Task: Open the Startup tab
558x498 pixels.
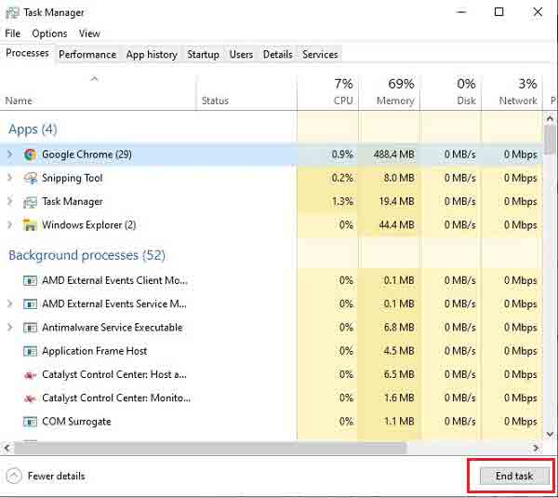Action: coord(203,55)
